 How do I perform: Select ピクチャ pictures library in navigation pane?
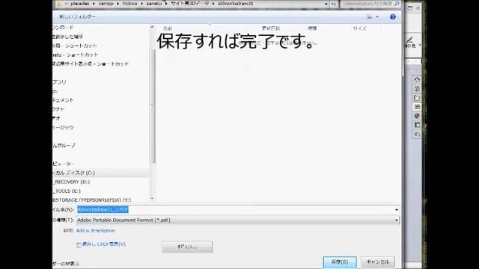pyautogui.click(x=58, y=109)
